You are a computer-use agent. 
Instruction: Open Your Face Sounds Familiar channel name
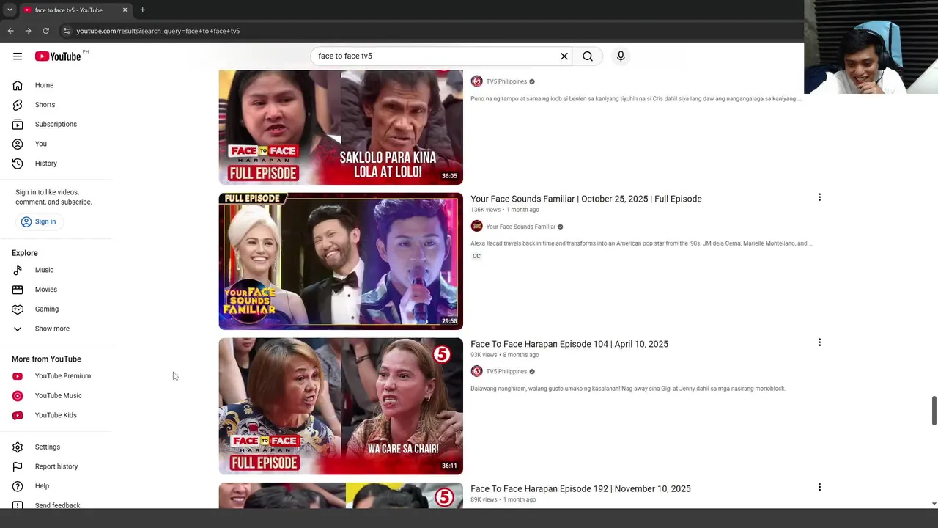(520, 227)
